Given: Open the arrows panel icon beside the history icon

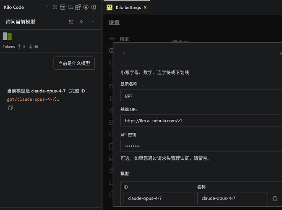Looking at the screenshot, I should tap(63, 7).
